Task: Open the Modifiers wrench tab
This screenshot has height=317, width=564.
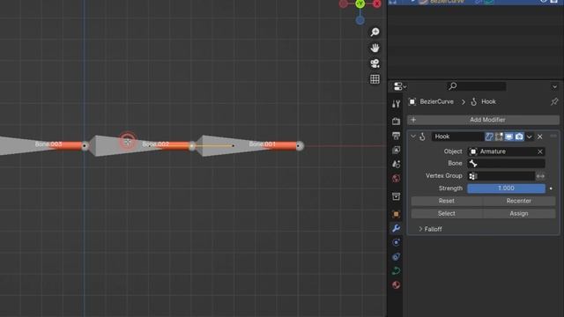Action: tap(396, 228)
